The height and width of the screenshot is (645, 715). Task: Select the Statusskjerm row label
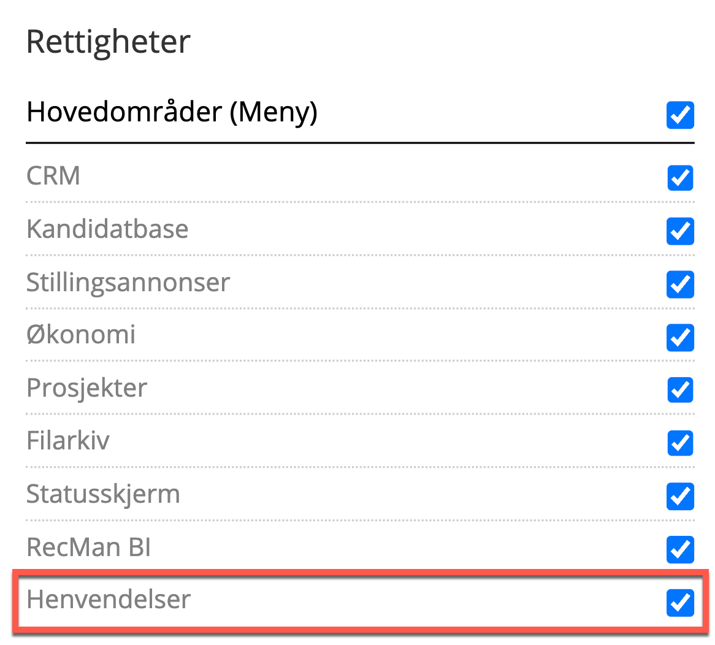(103, 494)
